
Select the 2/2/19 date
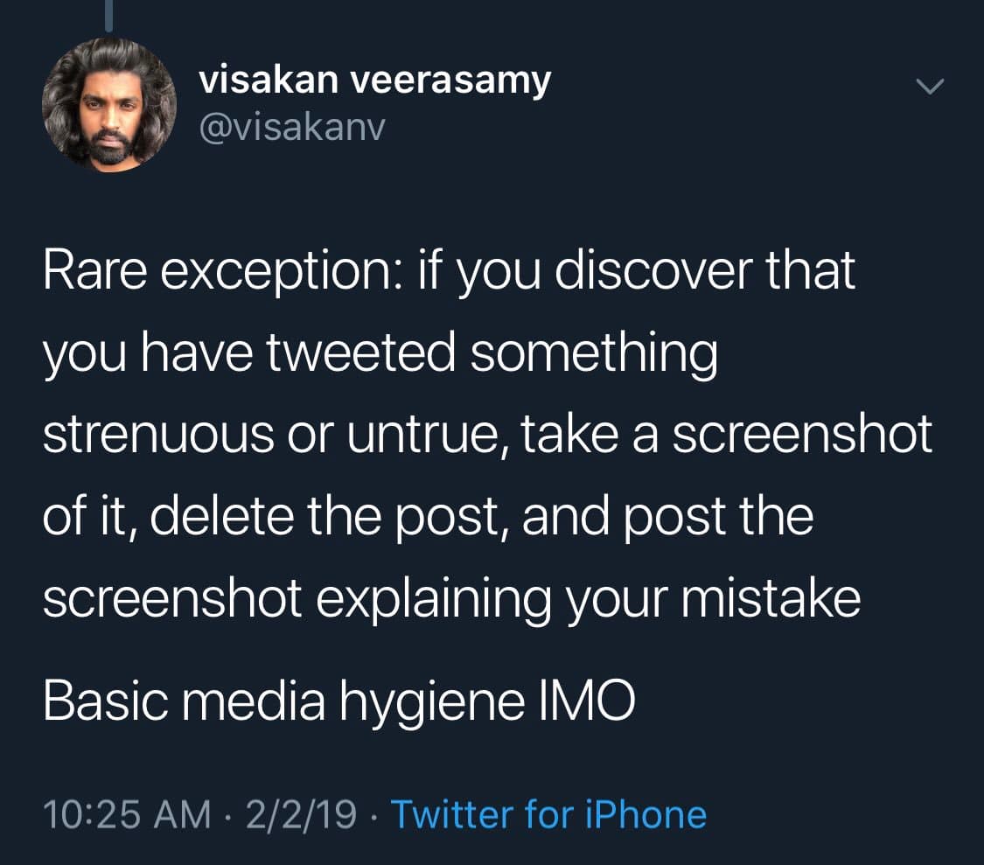click(300, 814)
